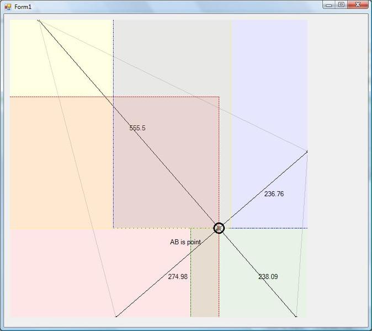Select the bottom-right line endpoint

(296, 316)
